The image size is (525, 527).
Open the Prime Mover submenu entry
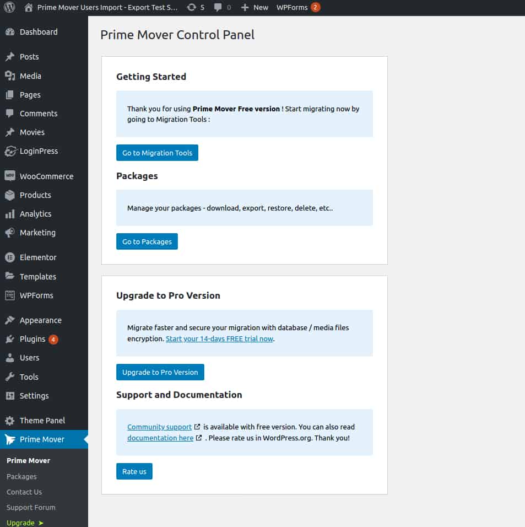point(28,460)
